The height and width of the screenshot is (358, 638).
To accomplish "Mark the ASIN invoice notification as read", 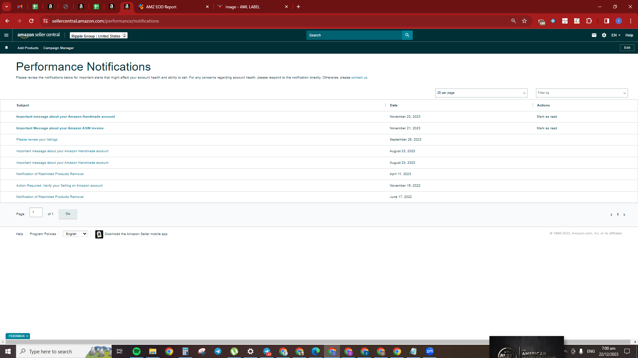I will point(547,128).
